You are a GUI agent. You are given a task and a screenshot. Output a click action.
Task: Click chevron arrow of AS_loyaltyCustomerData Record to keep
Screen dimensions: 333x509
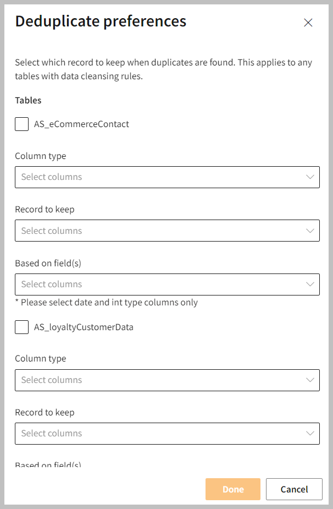(x=310, y=434)
